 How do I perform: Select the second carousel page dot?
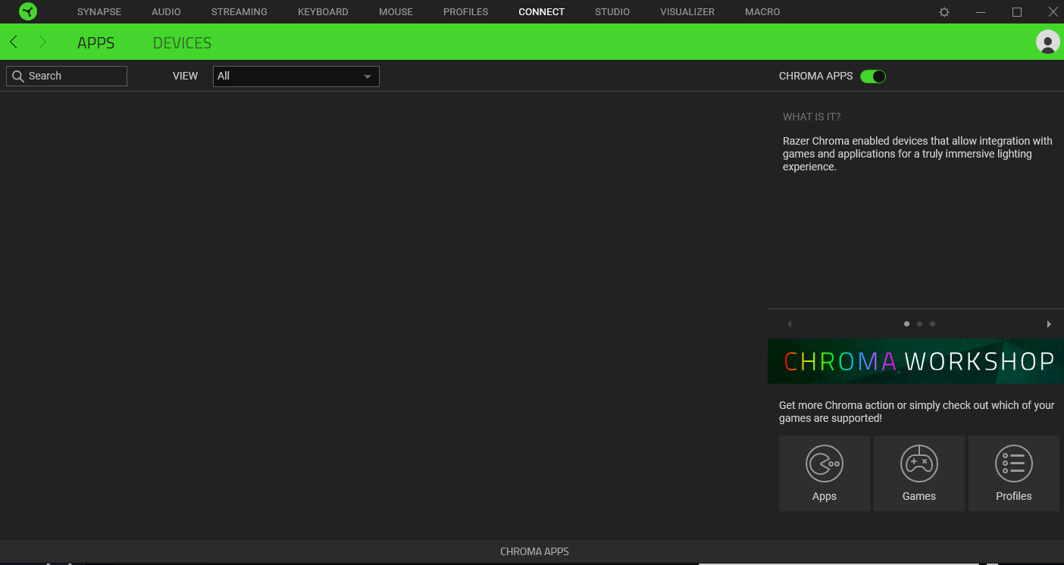point(919,324)
